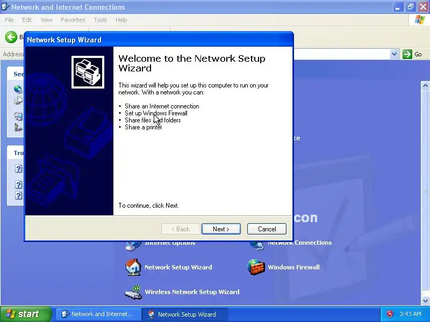Click the computers icon in the wizard banner
The height and width of the screenshot is (322, 430).
point(88,72)
